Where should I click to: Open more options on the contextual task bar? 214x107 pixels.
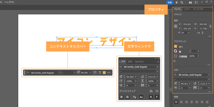[109, 72]
